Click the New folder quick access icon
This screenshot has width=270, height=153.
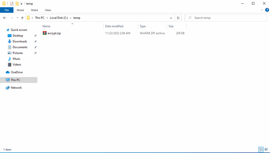17,3
